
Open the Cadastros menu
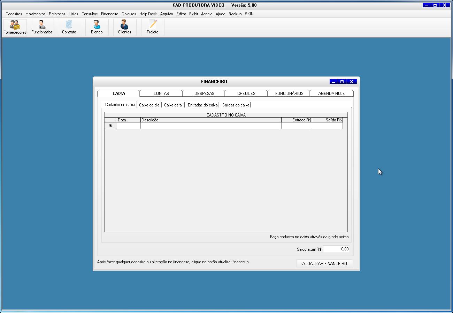(x=14, y=14)
